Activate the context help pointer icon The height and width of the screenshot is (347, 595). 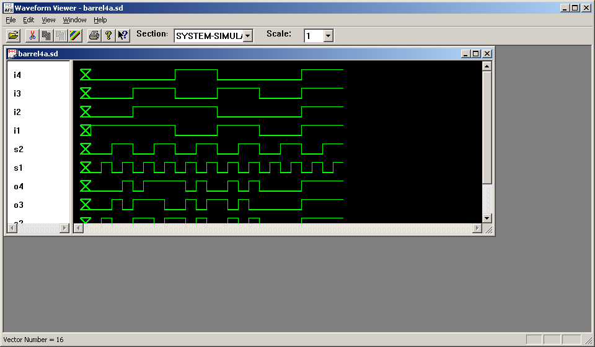click(x=123, y=35)
